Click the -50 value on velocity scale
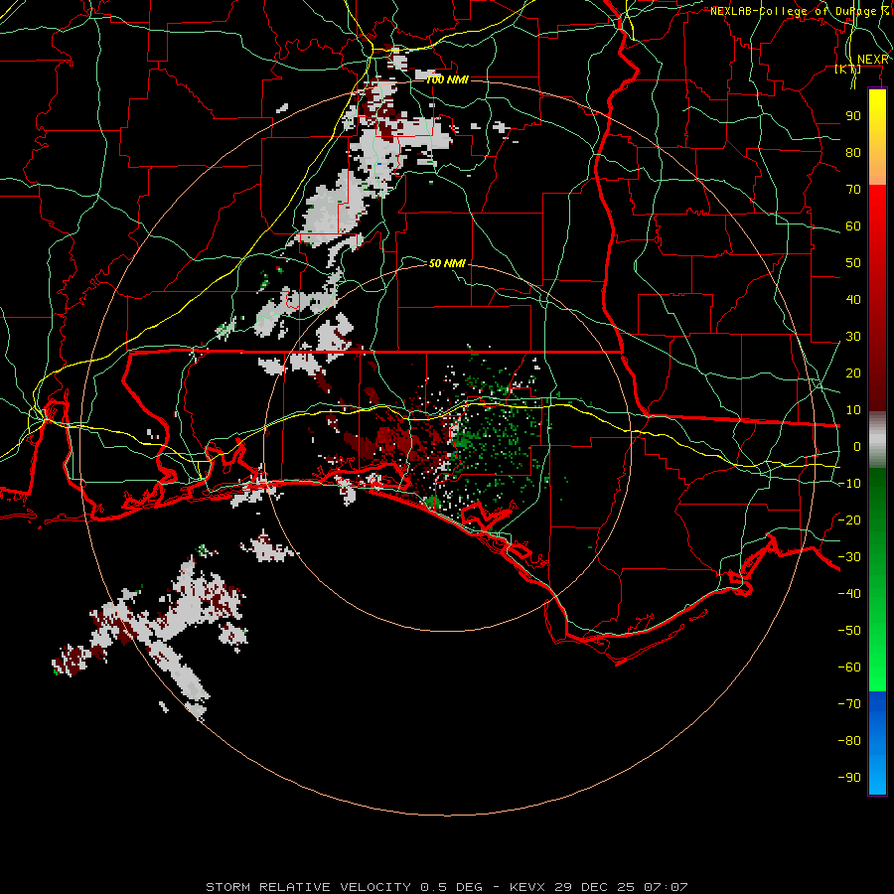894x894 pixels. (849, 631)
